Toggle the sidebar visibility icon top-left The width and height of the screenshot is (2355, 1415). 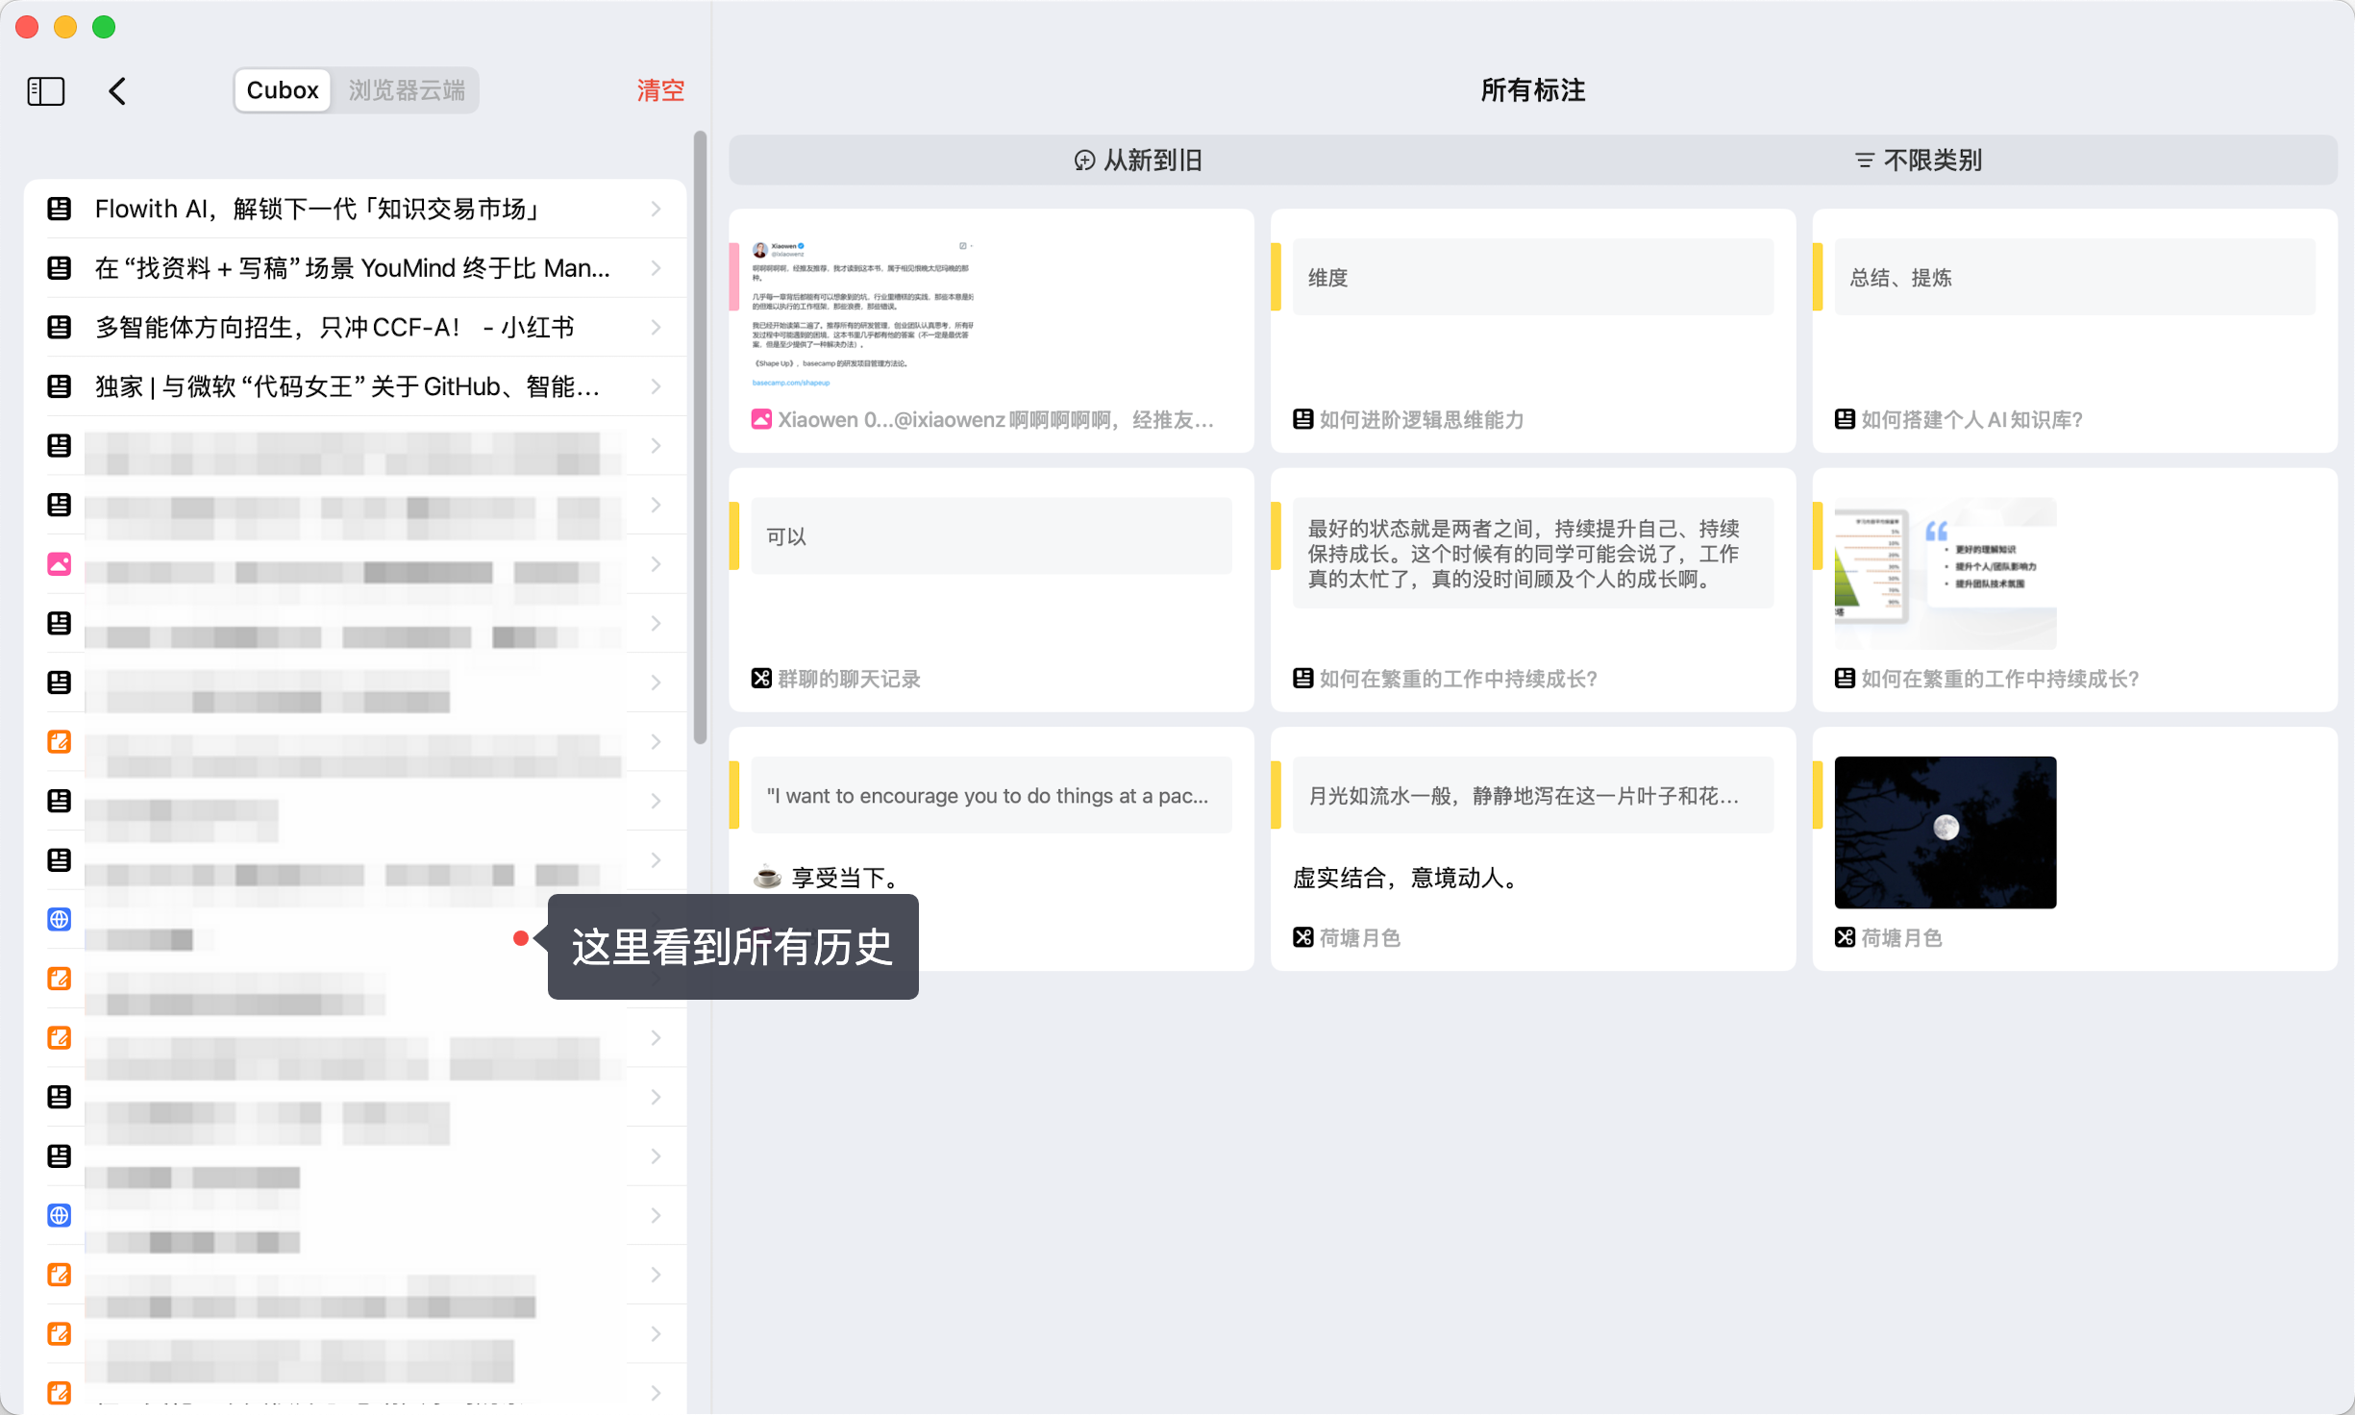click(45, 90)
